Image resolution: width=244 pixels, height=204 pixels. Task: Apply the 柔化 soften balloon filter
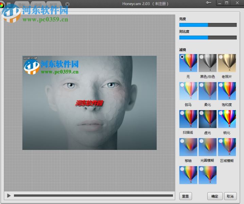(207, 91)
